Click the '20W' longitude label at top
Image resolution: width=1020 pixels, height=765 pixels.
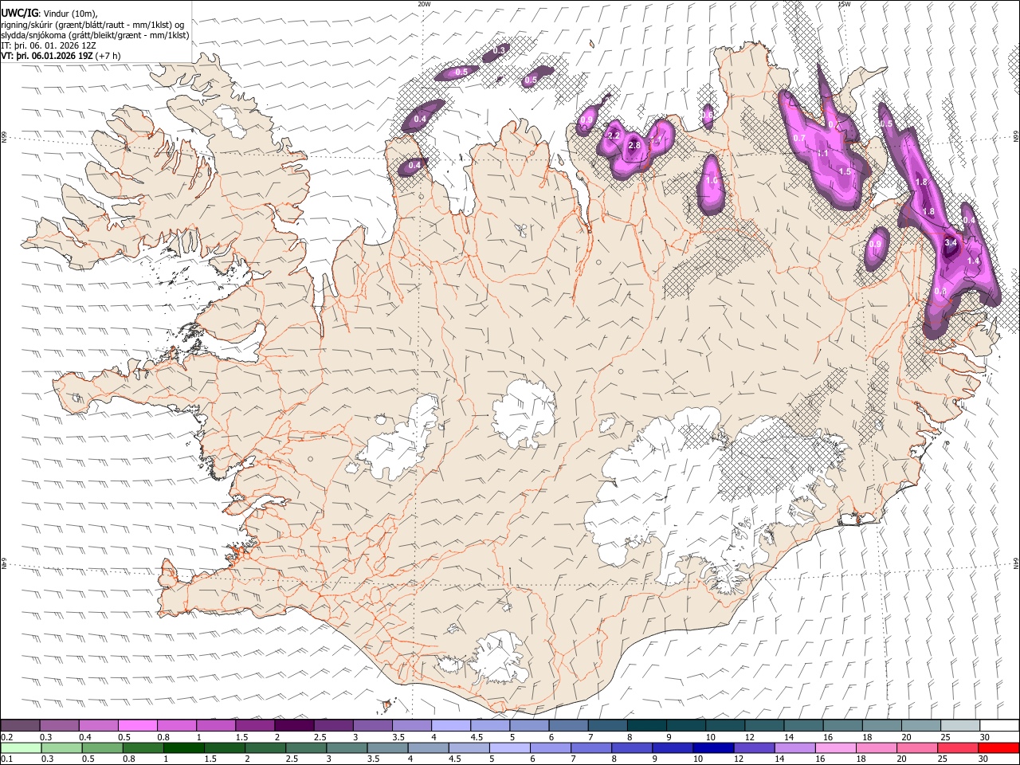(424, 4)
